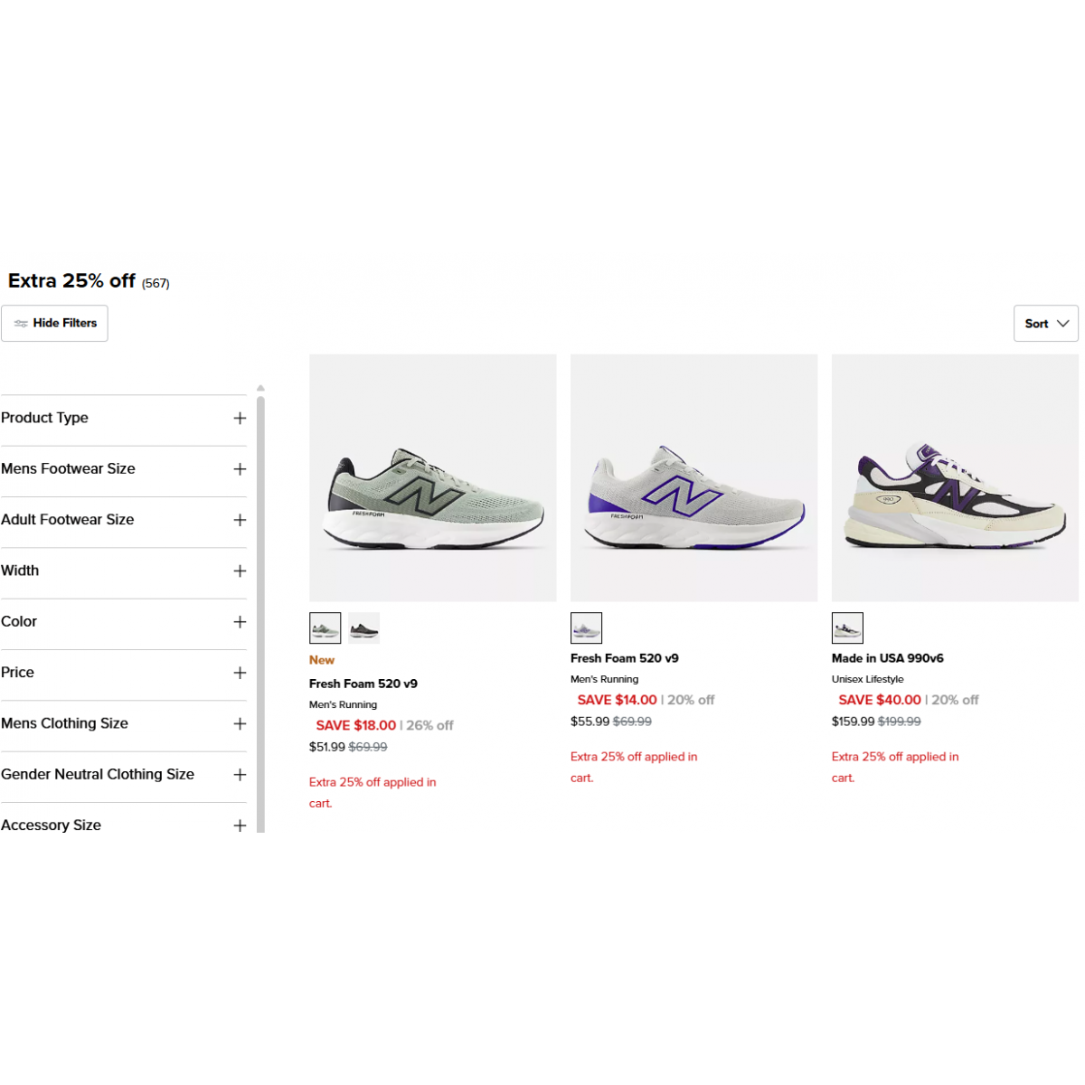Select the green colorway swatch thumbnail
Viewport: 1085px width, 1085px height.
coord(325,627)
